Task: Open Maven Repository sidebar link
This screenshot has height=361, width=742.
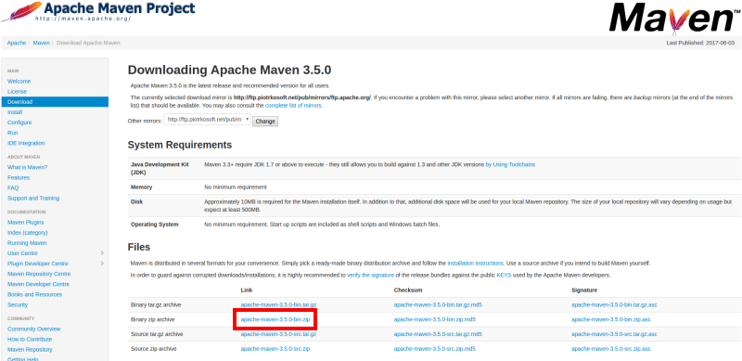Action: (x=30, y=350)
